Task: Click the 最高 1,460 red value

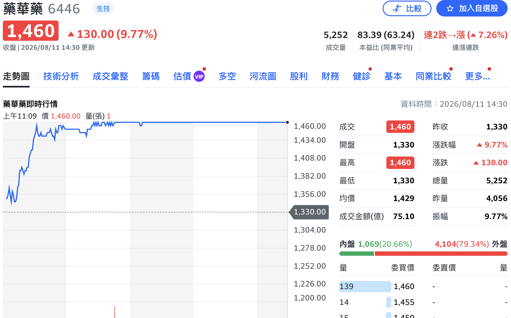Action: pyautogui.click(x=400, y=162)
